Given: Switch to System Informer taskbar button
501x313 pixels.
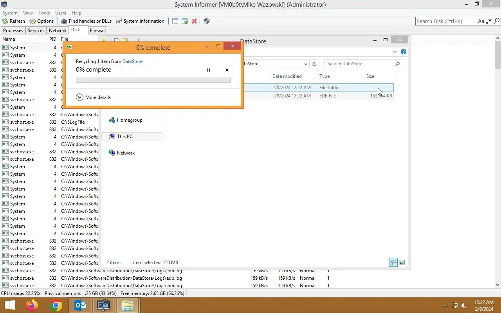Looking at the screenshot, I should pyautogui.click(x=104, y=305).
